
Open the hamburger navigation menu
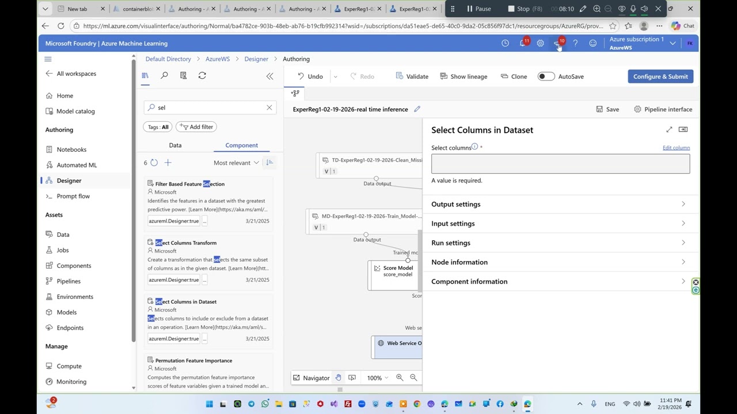pos(48,59)
